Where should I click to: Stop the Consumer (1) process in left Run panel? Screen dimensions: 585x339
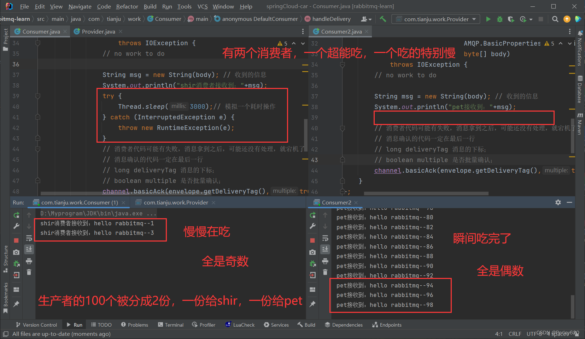pyautogui.click(x=16, y=240)
